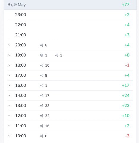This screenshot has width=139, height=143.
Task: Expand the 11:00 row chevron
Action: click(10, 126)
